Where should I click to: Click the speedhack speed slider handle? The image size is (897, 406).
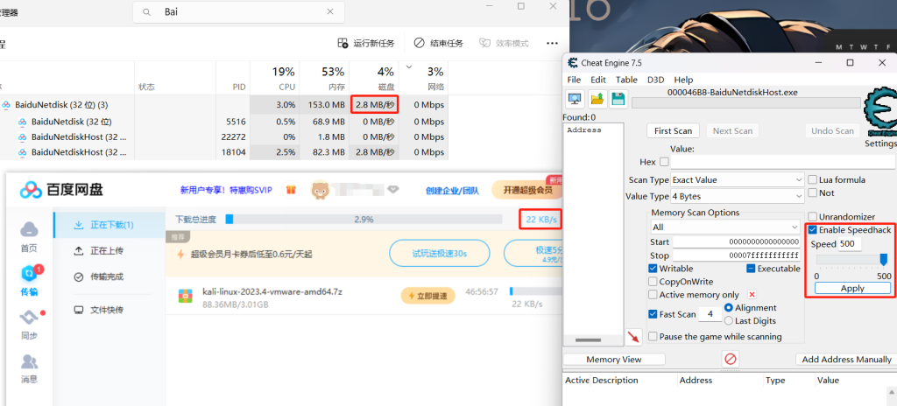click(884, 259)
